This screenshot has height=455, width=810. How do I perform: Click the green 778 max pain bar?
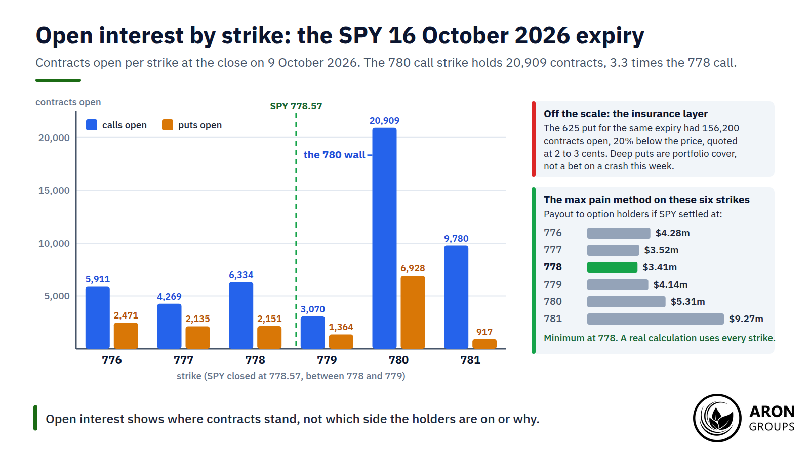coord(612,267)
